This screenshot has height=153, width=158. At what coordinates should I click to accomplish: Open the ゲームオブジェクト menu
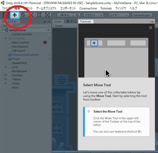47,8
